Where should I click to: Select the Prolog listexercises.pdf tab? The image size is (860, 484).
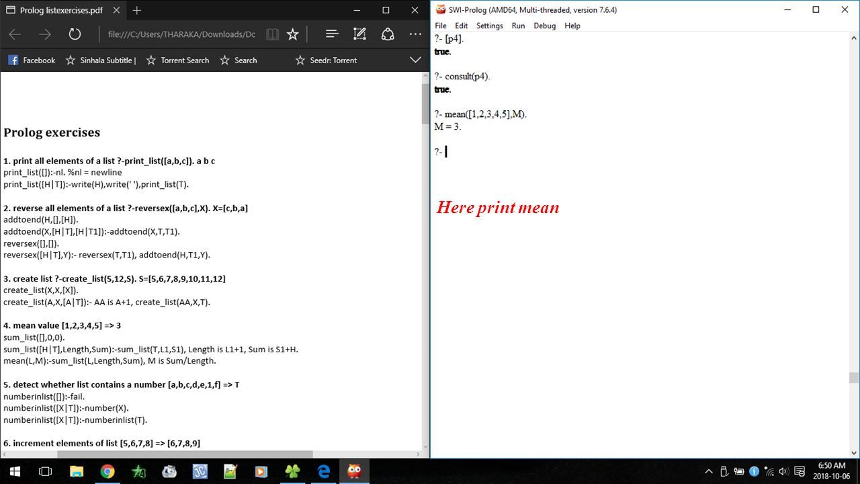coord(64,10)
